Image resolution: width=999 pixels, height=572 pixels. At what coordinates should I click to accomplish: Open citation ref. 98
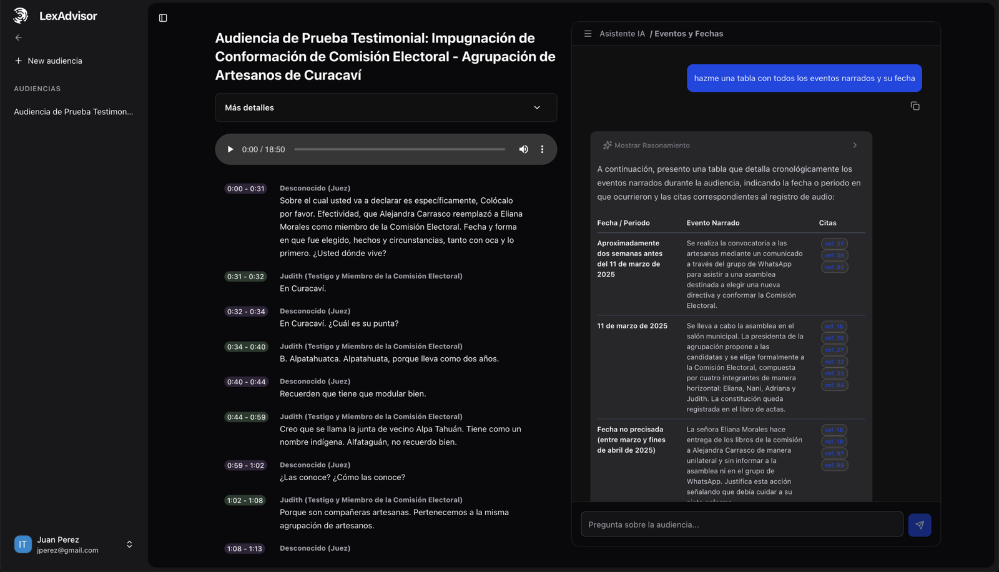click(834, 465)
